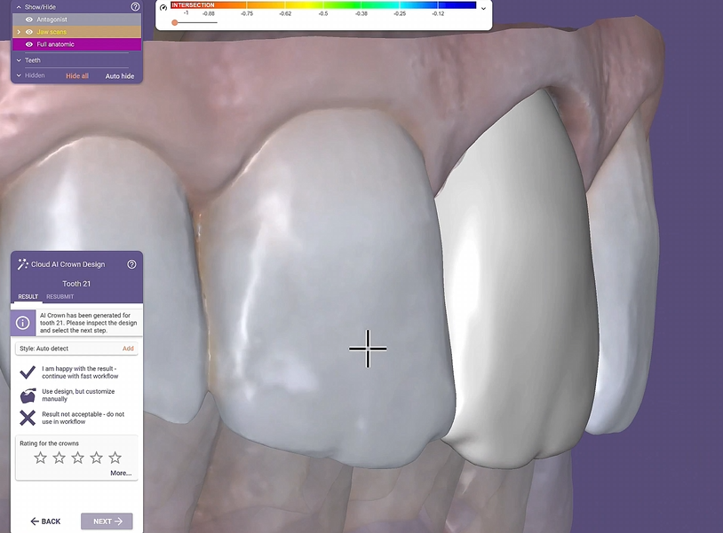
Task: Rate the crowns five stars
Action: tap(115, 458)
